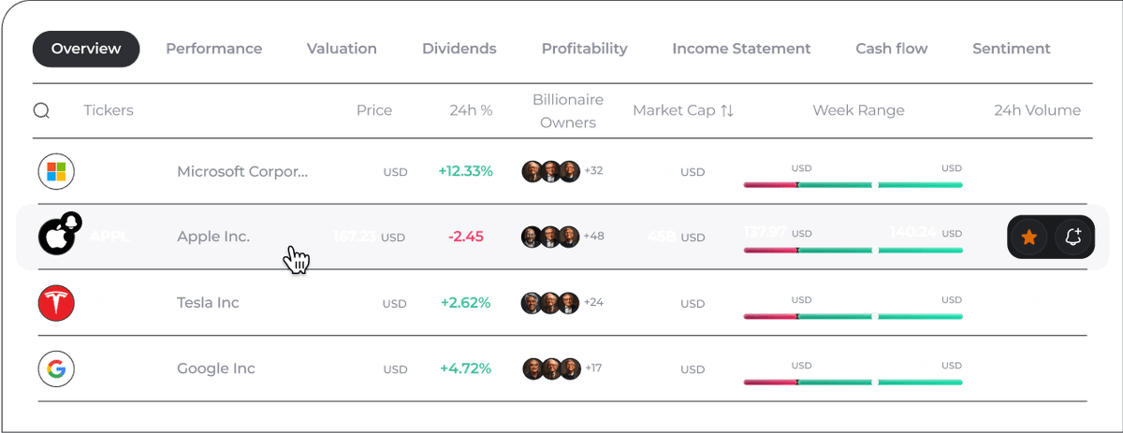Expand the +48 billionaire owners for Apple
The image size is (1123, 433).
tap(593, 237)
